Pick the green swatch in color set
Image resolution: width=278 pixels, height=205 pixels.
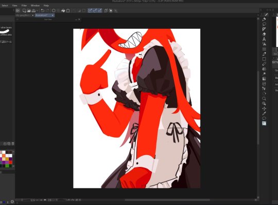(7, 166)
